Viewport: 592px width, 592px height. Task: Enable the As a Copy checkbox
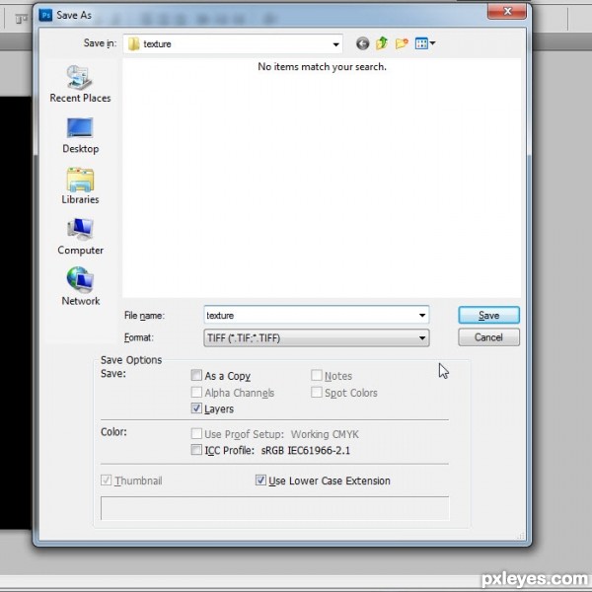coord(196,375)
